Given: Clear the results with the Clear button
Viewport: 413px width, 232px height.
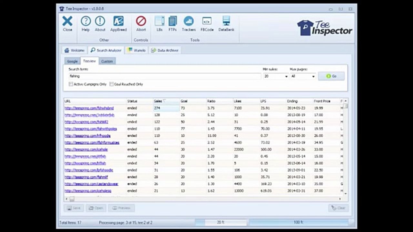Looking at the screenshot, I should point(338,208).
